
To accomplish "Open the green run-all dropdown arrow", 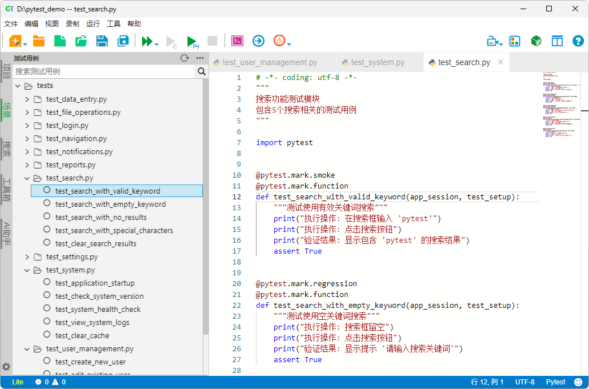I will pyautogui.click(x=157, y=43).
